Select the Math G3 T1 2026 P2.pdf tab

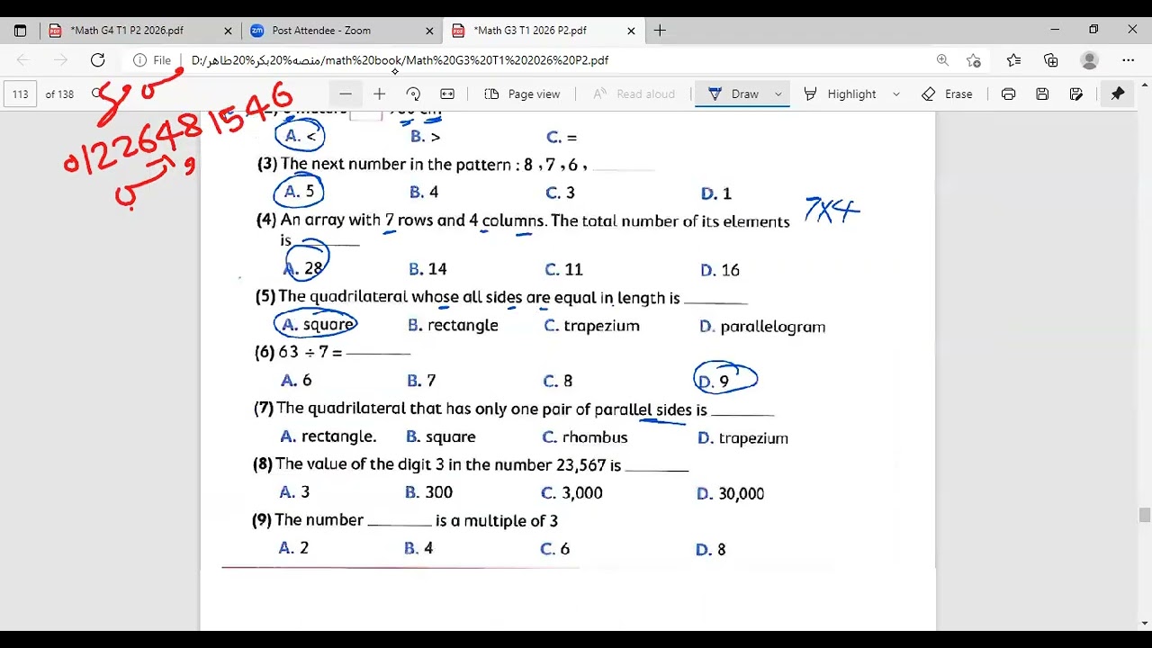(530, 31)
